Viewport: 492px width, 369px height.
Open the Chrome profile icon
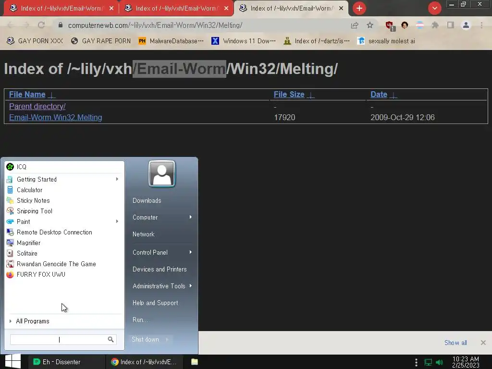pyautogui.click(x=466, y=25)
